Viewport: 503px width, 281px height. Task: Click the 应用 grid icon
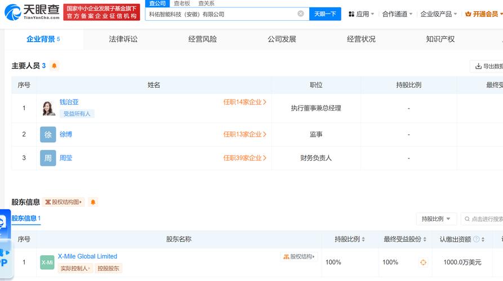(351, 14)
